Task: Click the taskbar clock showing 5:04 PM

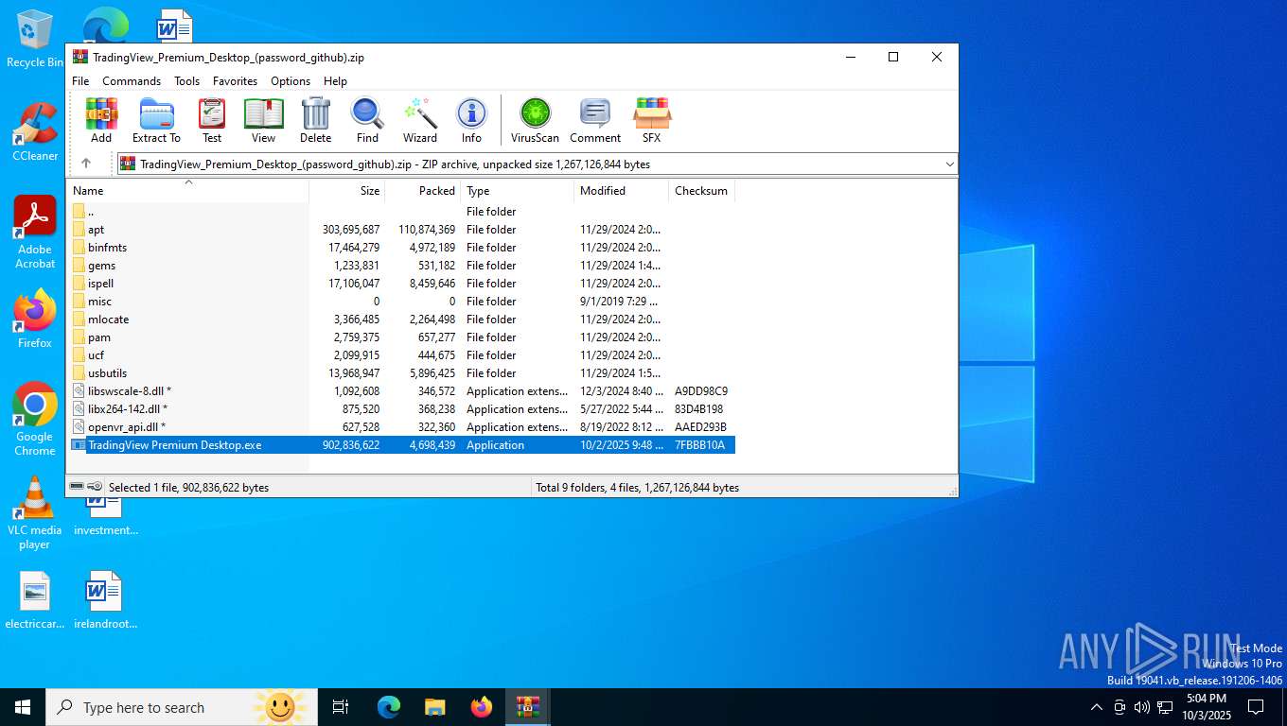Action: 1206,707
